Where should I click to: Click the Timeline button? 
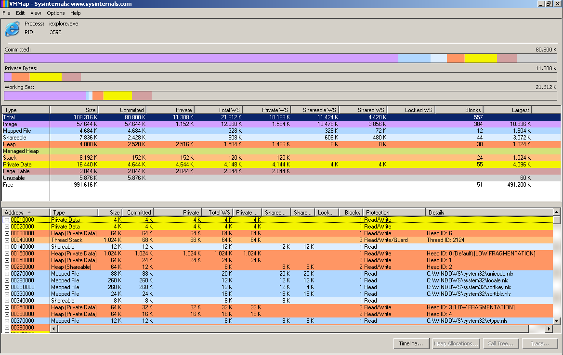click(x=410, y=343)
